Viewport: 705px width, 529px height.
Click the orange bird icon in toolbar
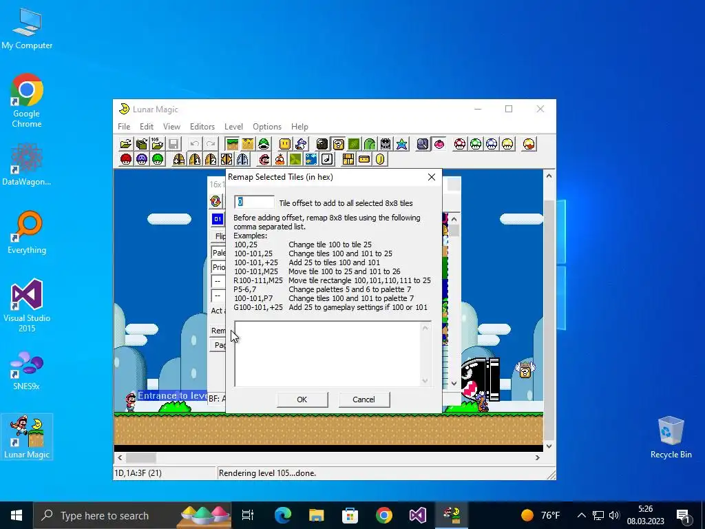280,159
